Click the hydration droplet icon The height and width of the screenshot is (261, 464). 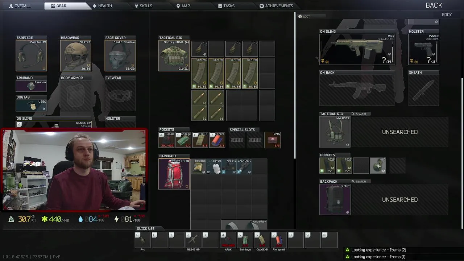pyautogui.click(x=80, y=219)
